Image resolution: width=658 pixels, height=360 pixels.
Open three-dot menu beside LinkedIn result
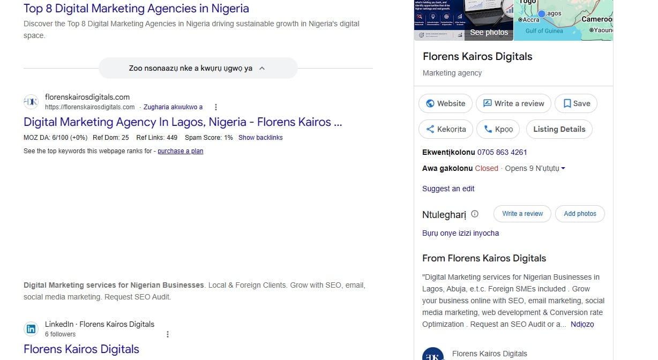tap(168, 334)
